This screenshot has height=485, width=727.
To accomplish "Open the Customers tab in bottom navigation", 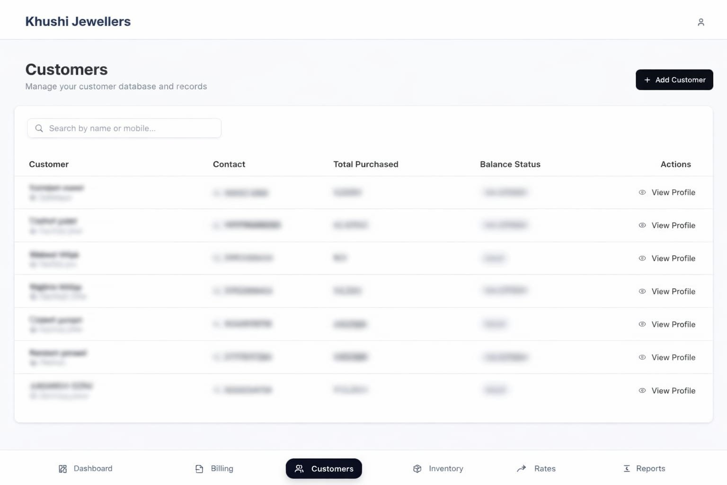I will (x=324, y=468).
